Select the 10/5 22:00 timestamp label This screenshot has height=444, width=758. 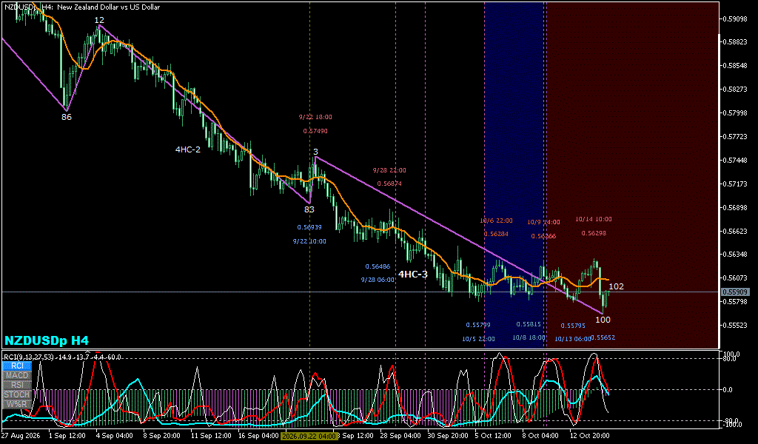[478, 339]
